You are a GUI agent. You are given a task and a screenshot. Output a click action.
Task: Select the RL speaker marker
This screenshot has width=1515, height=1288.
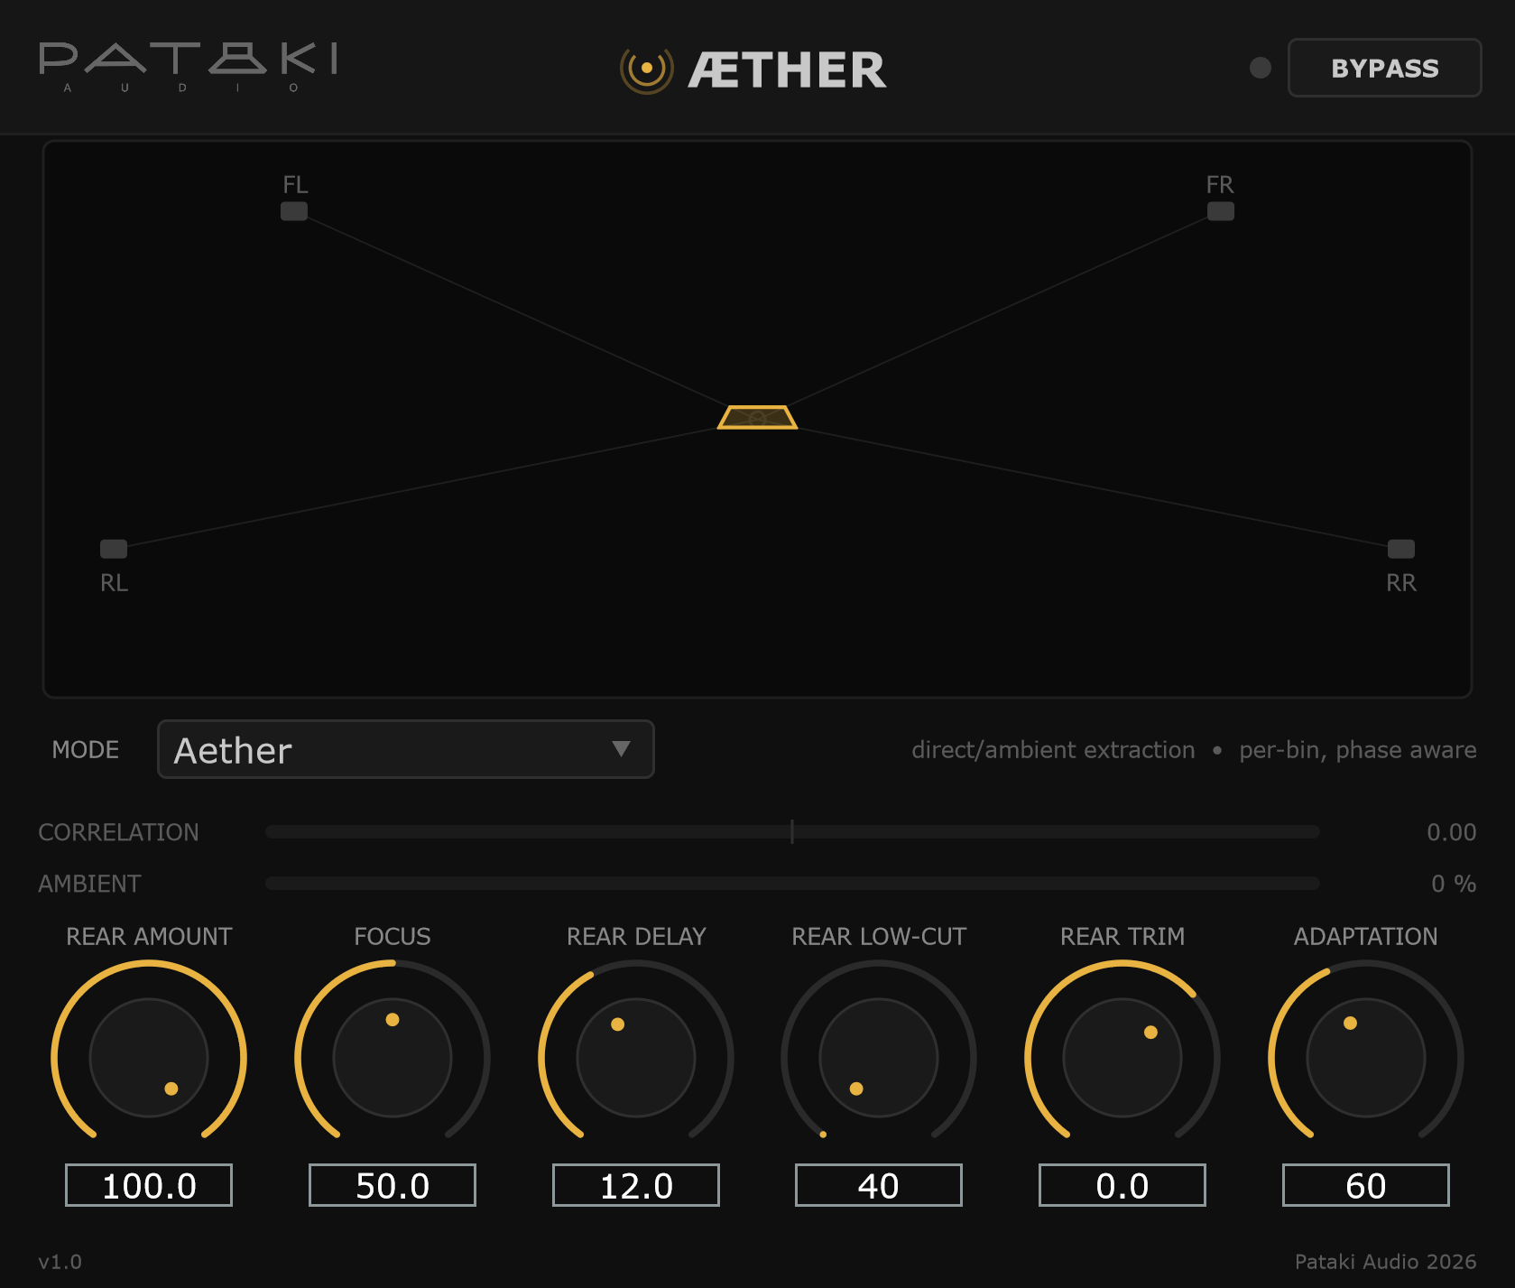[114, 549]
